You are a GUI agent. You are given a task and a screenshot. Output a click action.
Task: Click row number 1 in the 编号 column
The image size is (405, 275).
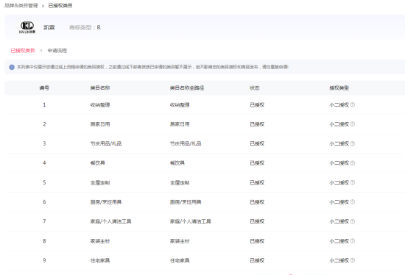(x=44, y=104)
